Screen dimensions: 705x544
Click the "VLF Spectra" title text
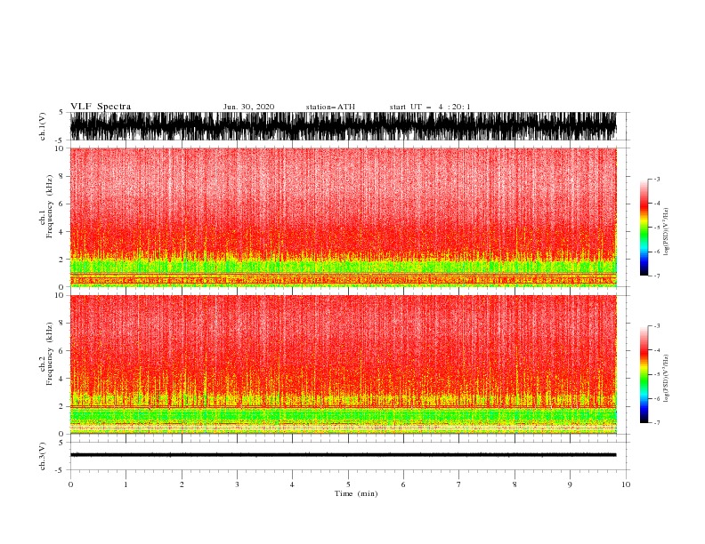click(101, 107)
